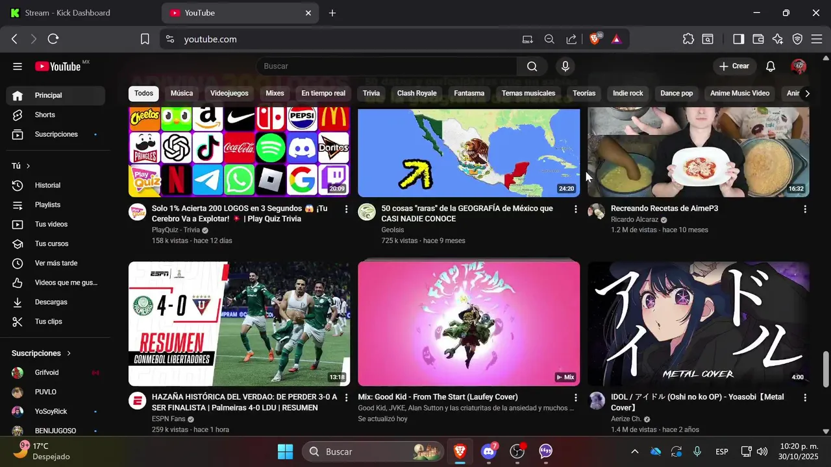Expand the Suscripciones section chevron
Image resolution: width=831 pixels, height=467 pixels.
tap(69, 353)
